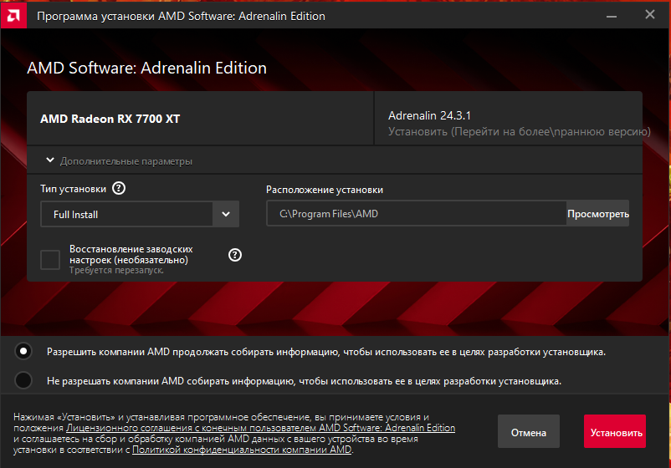Click the Отмена button
Viewport: 671px width, 468px height.
529,432
